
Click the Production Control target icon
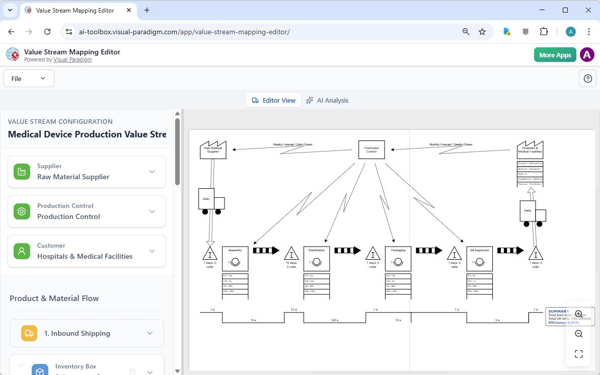click(22, 211)
